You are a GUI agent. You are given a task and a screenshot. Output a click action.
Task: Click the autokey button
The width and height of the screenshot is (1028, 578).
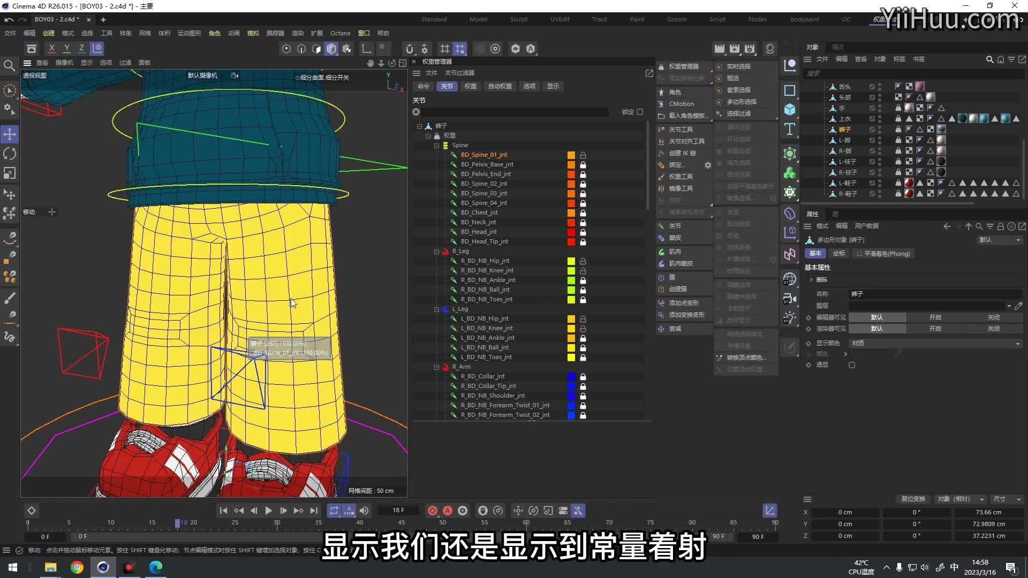coord(448,511)
